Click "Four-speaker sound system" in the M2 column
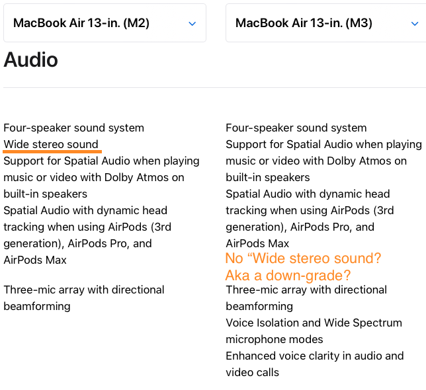Viewport: 426px width, 390px height. click(73, 128)
